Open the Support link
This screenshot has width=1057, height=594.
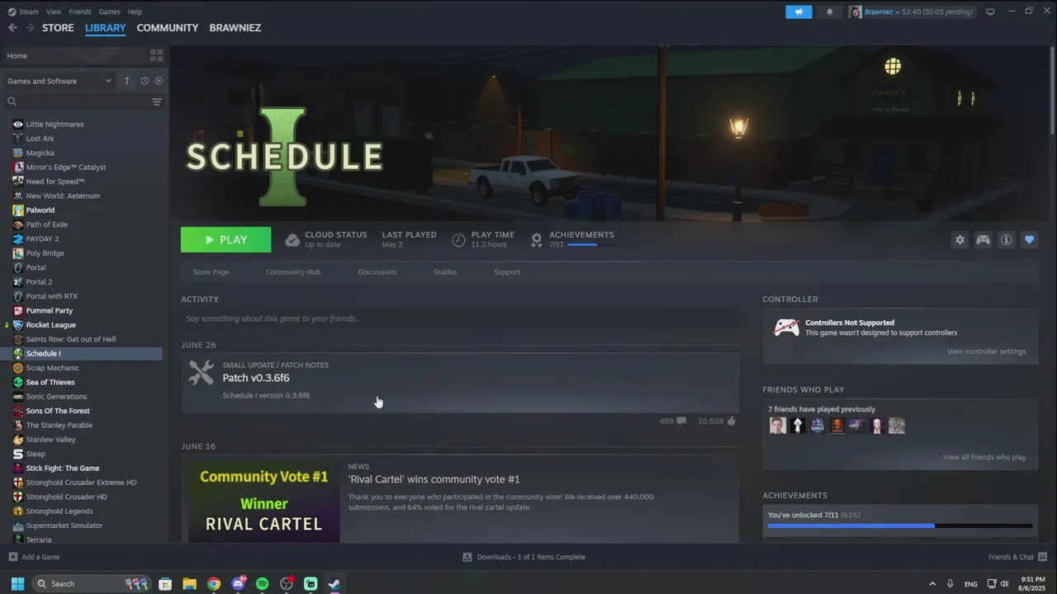507,271
